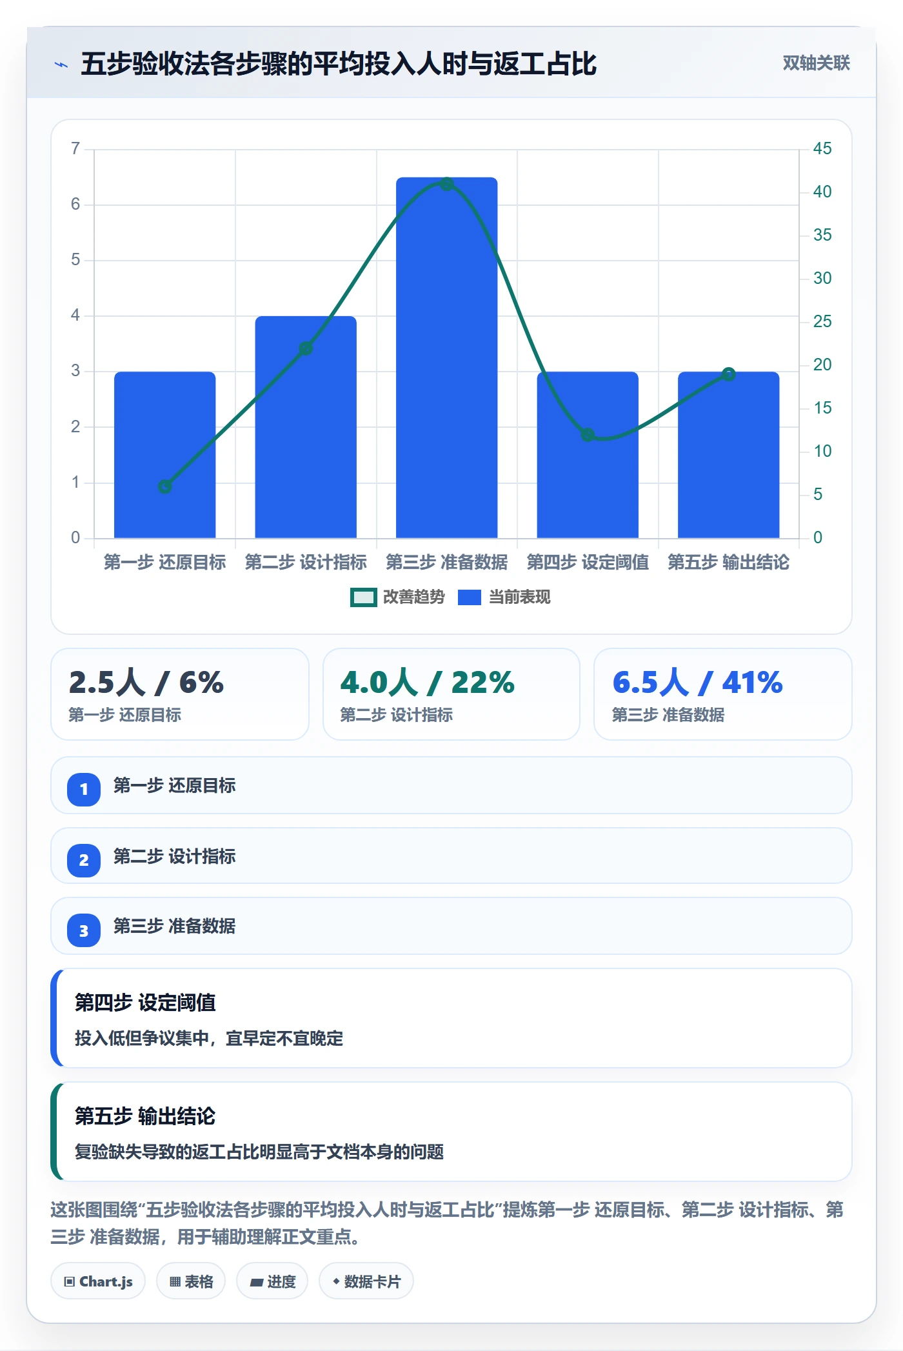Click the chart title 五步验收法各步骤的平均投入人时与返工占比
Screen dimensions: 903x1351
(339, 64)
